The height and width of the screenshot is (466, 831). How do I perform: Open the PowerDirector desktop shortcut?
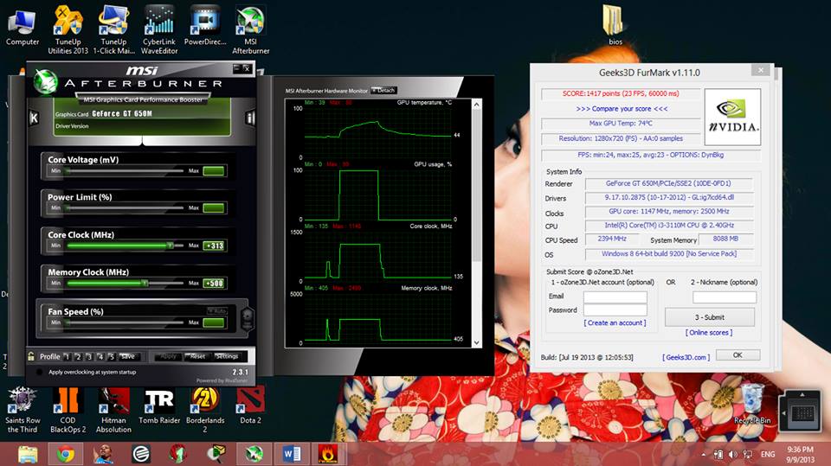(x=205, y=27)
